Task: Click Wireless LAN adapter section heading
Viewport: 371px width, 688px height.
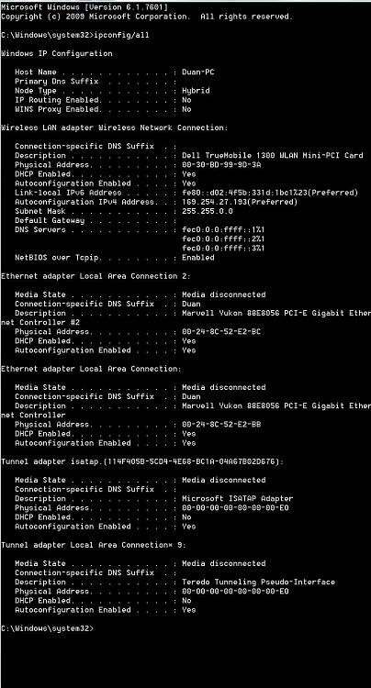Action: pos(115,128)
